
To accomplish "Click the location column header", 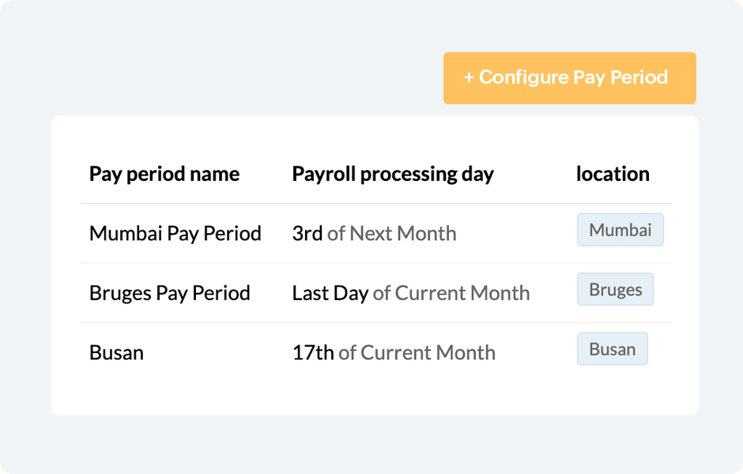I will pyautogui.click(x=613, y=174).
